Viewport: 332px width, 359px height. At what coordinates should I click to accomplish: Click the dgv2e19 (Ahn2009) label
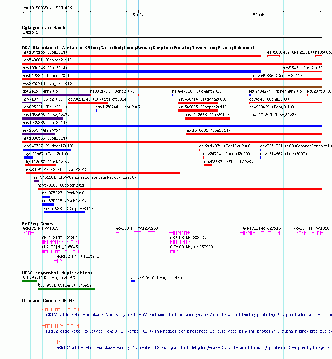pyautogui.click(x=41, y=91)
